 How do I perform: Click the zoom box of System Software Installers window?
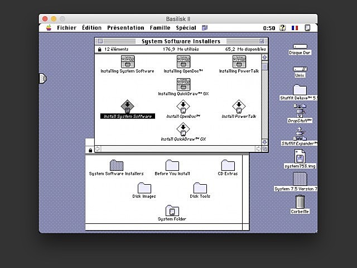coord(262,41)
